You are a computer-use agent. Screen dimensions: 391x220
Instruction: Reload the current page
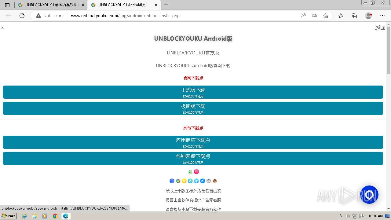(x=22, y=16)
